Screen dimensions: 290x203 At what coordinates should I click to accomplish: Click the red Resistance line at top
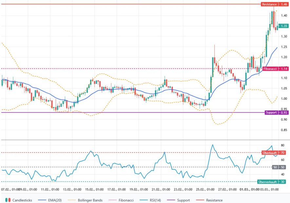coord(131,4)
